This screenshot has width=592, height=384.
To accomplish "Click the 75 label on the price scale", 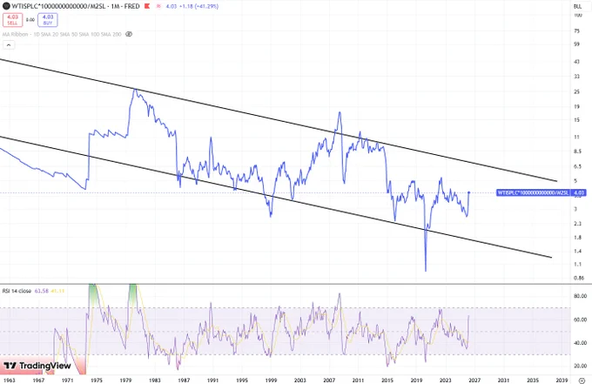I will (x=576, y=31).
